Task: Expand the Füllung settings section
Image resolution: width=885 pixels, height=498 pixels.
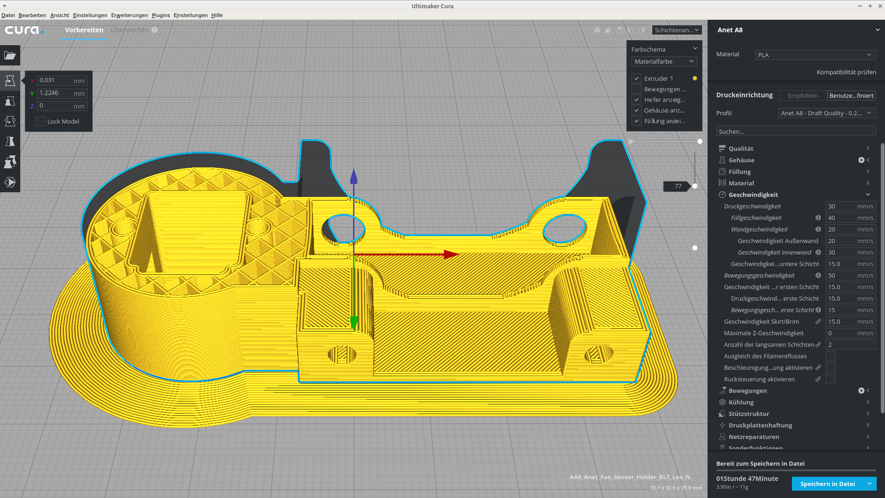Action: [x=739, y=172]
